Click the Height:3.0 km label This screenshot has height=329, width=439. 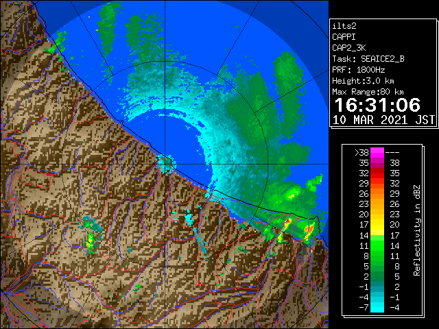tap(363, 81)
